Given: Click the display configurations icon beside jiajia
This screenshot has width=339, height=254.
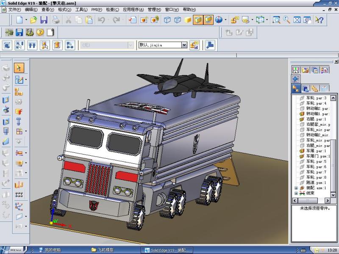Looking at the screenshot, I should click(195, 45).
